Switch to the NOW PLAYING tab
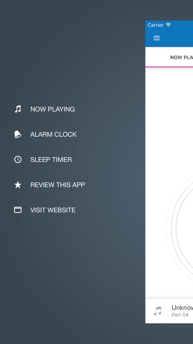193x344 pixels. 182,57
